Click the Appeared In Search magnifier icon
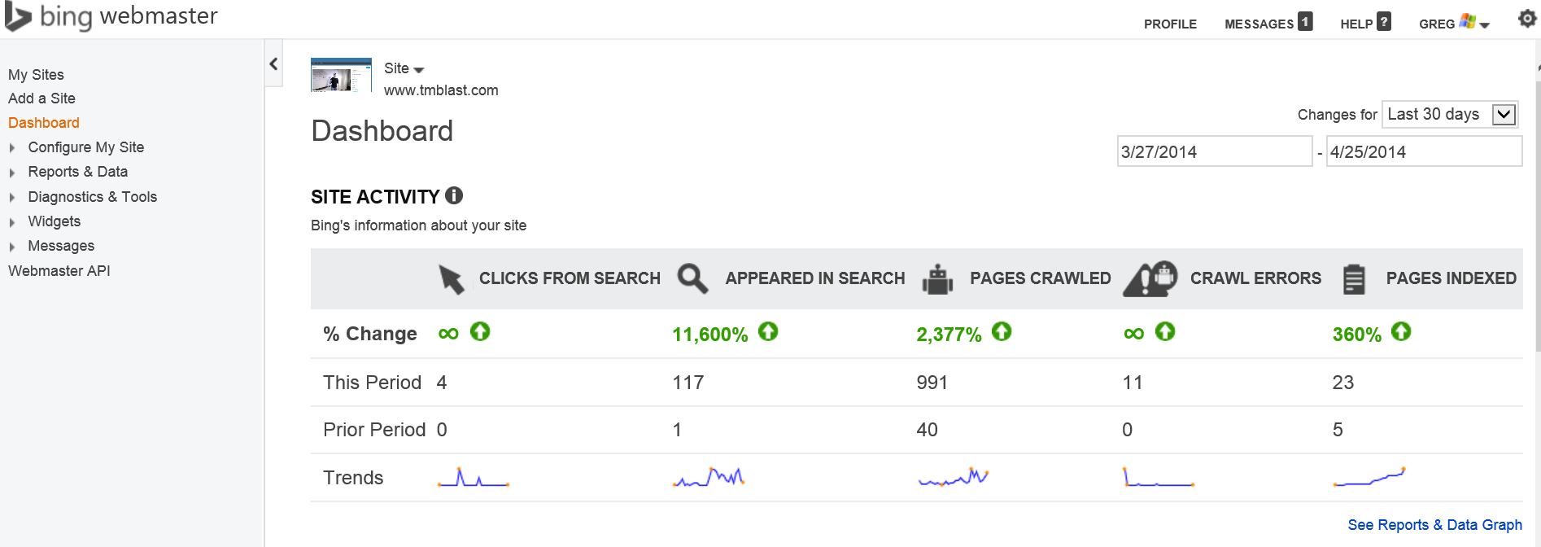 pos(692,278)
